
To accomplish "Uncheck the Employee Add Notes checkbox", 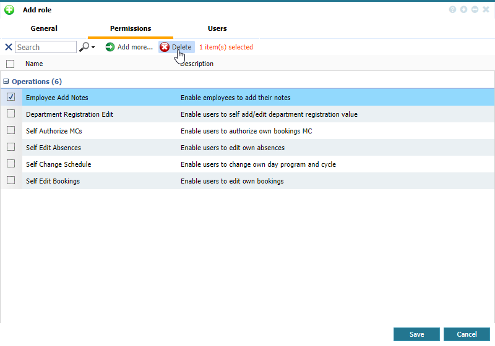I will tap(11, 97).
